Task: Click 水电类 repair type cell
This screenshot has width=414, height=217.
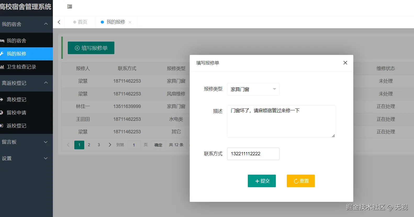Action: 176,119
